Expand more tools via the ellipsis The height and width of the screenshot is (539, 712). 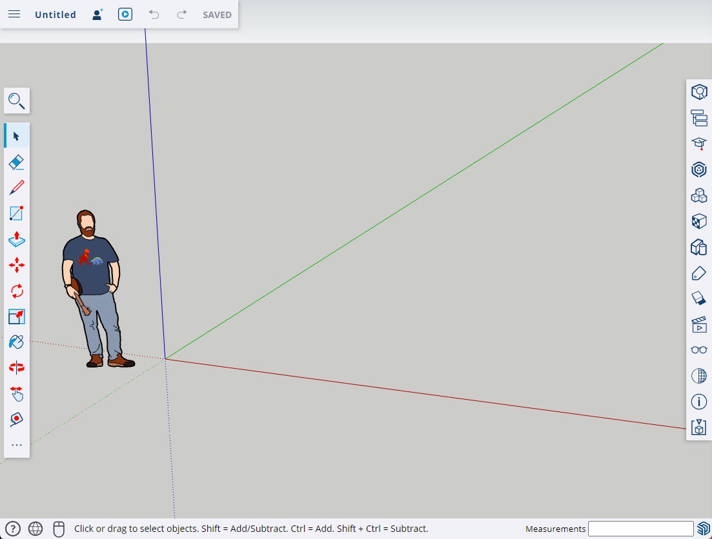[16, 444]
